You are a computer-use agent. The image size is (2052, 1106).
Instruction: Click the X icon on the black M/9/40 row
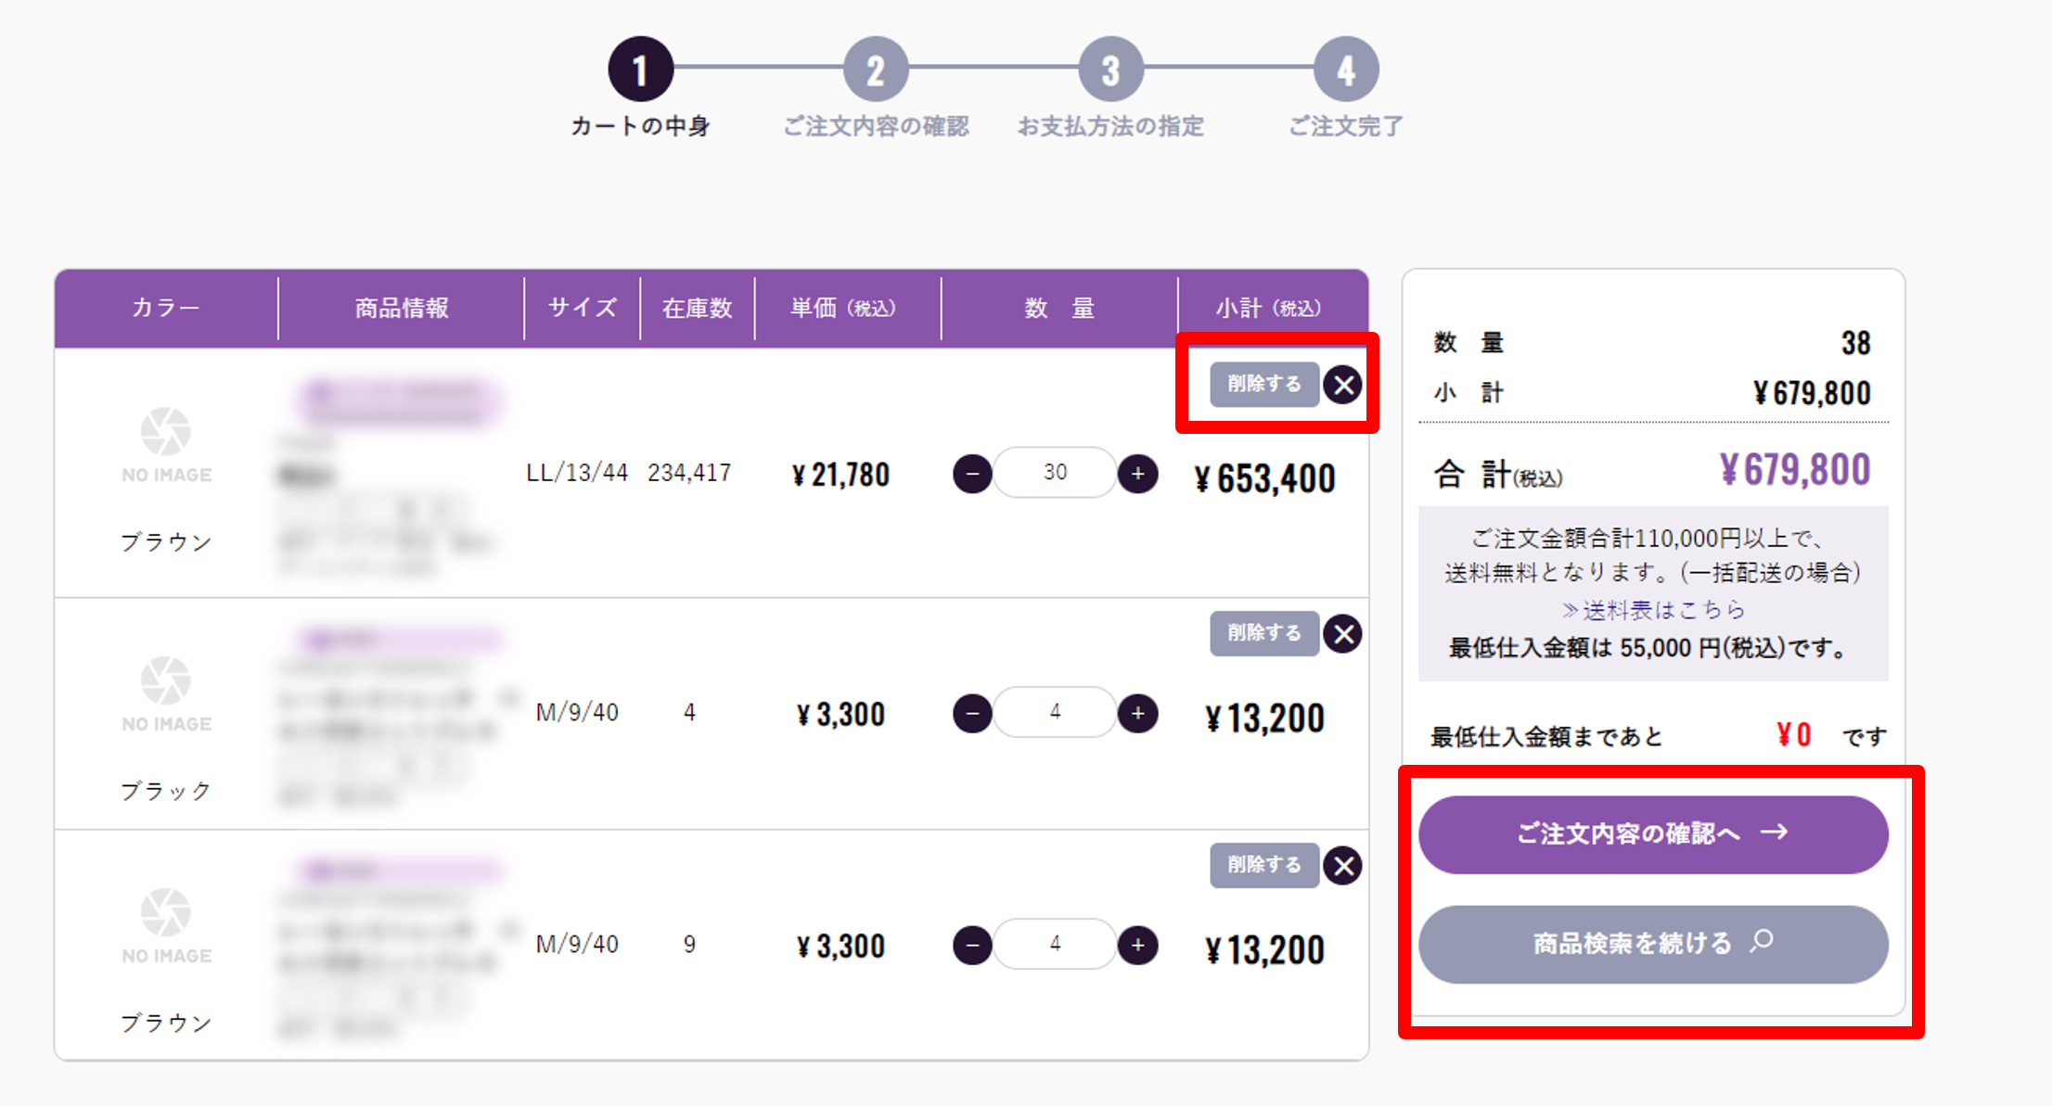tap(1342, 634)
